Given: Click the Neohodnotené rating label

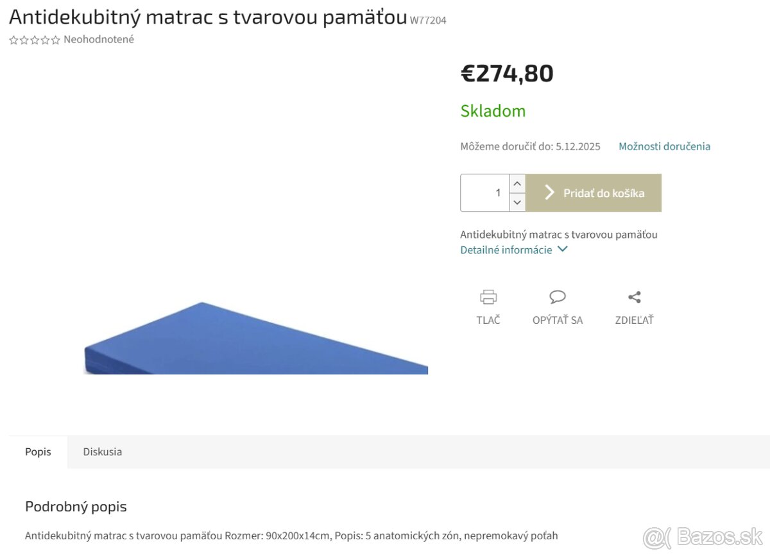Looking at the screenshot, I should (x=99, y=40).
